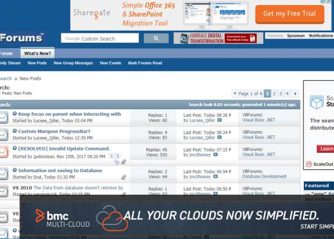334x239 pixels.
Task: Jump to last post icon at 06:54
Action: tap(215, 177)
